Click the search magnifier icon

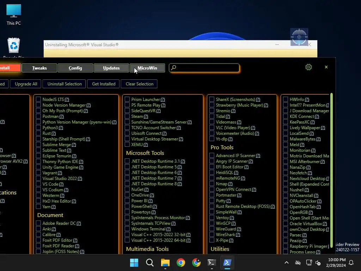pos(173,67)
